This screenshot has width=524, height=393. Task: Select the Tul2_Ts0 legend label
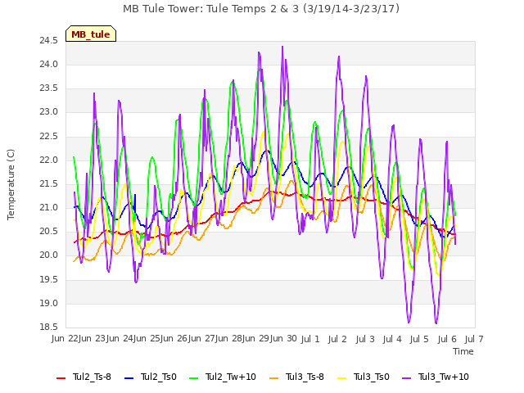[158, 377]
